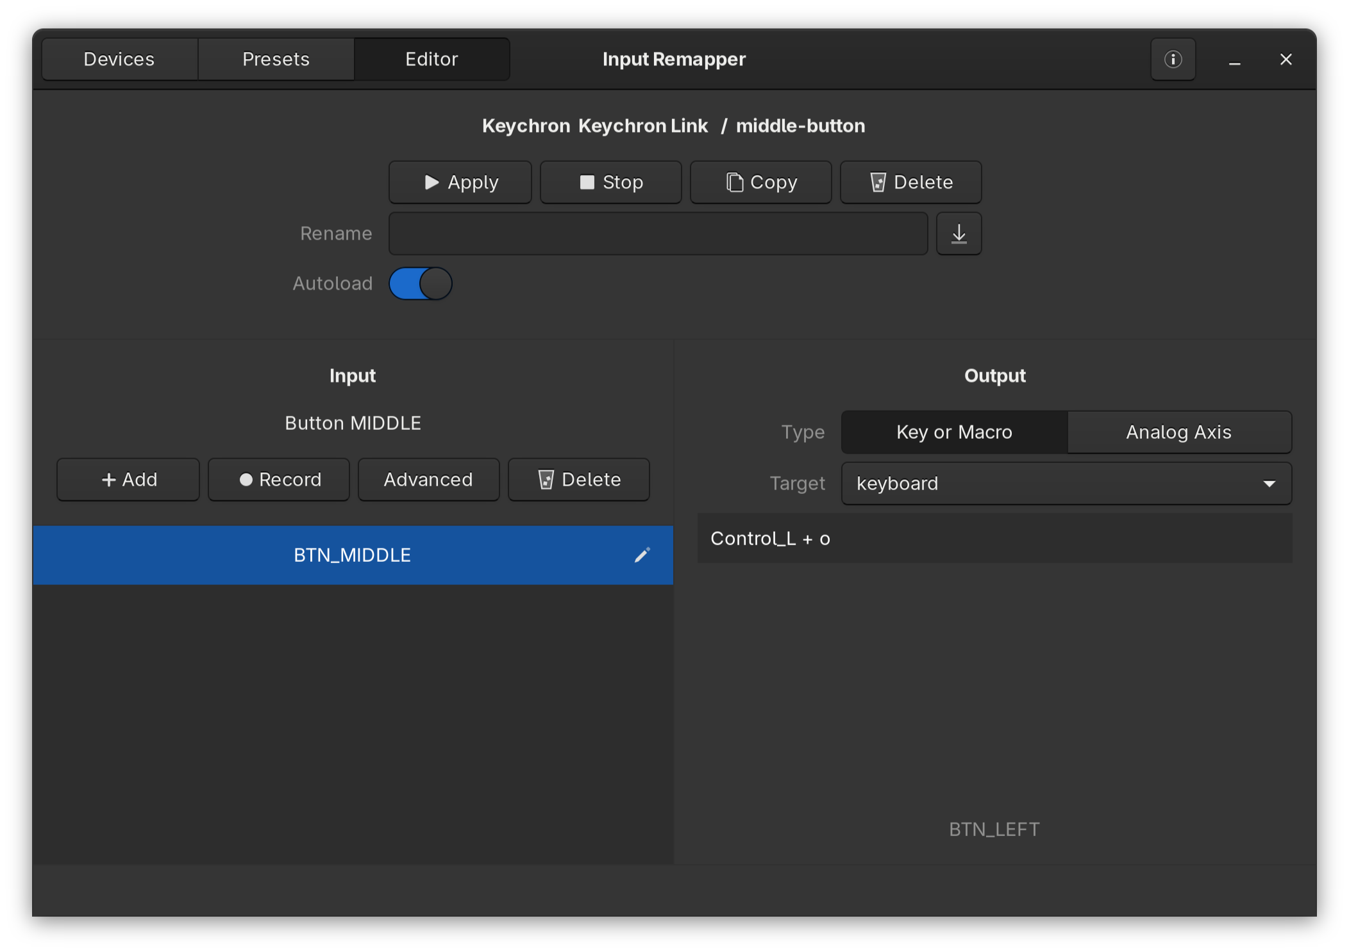Click the save preset icon beside Rename
The image size is (1349, 952).
[959, 233]
